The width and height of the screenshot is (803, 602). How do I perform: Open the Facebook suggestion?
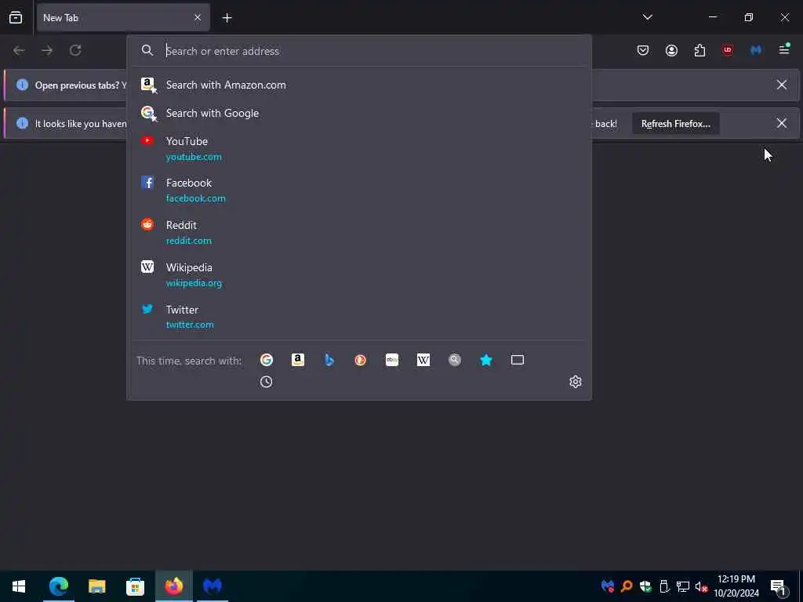pyautogui.click(x=358, y=190)
